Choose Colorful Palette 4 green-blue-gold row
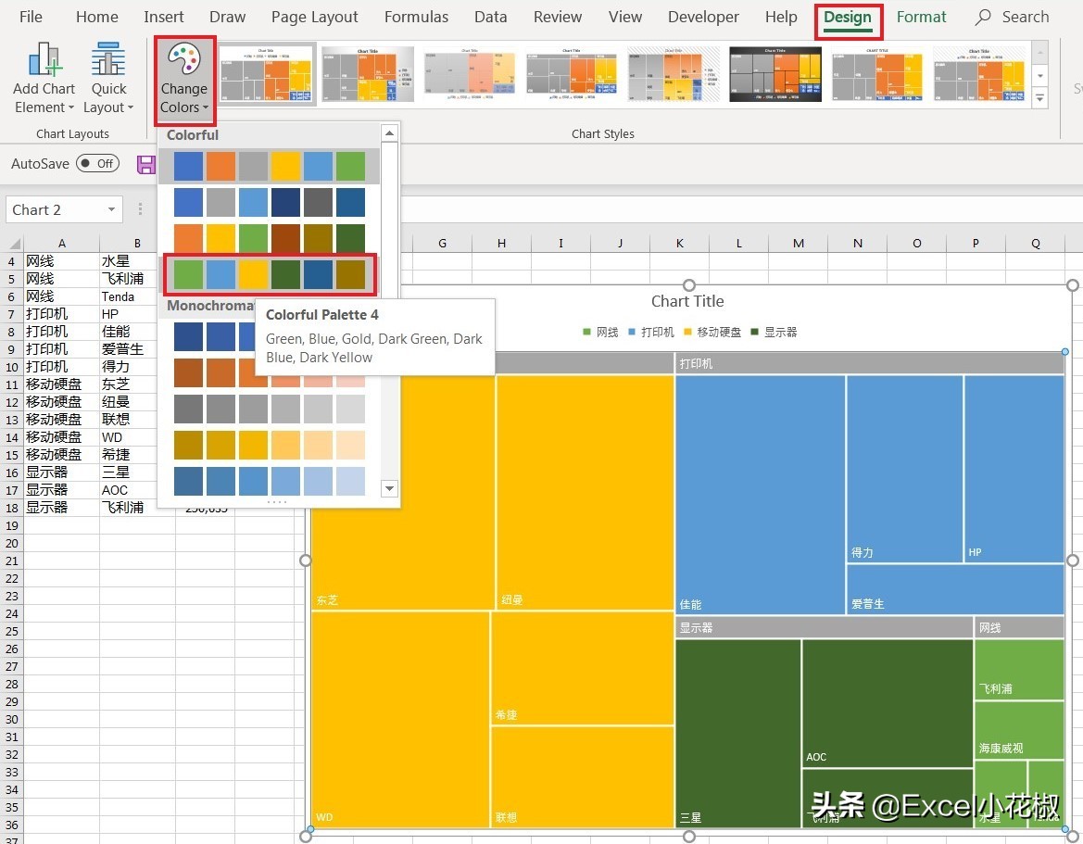This screenshot has height=844, width=1083. pos(270,274)
